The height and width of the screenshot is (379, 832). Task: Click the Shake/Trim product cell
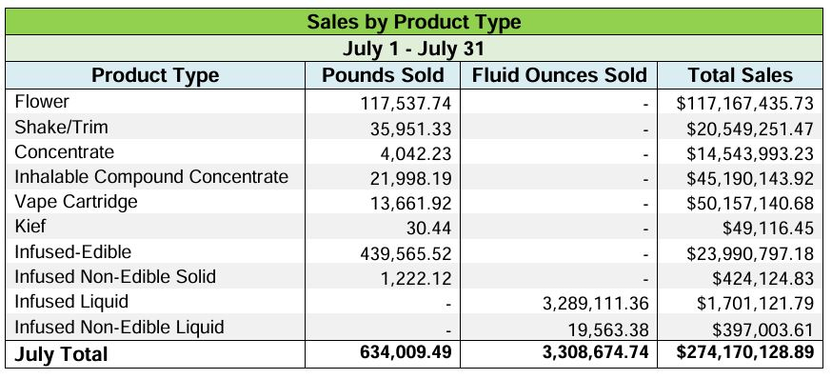155,127
